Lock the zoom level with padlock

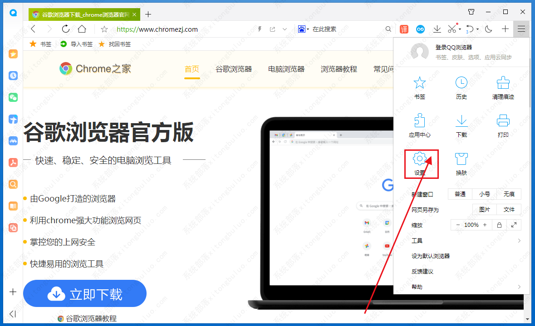499,225
